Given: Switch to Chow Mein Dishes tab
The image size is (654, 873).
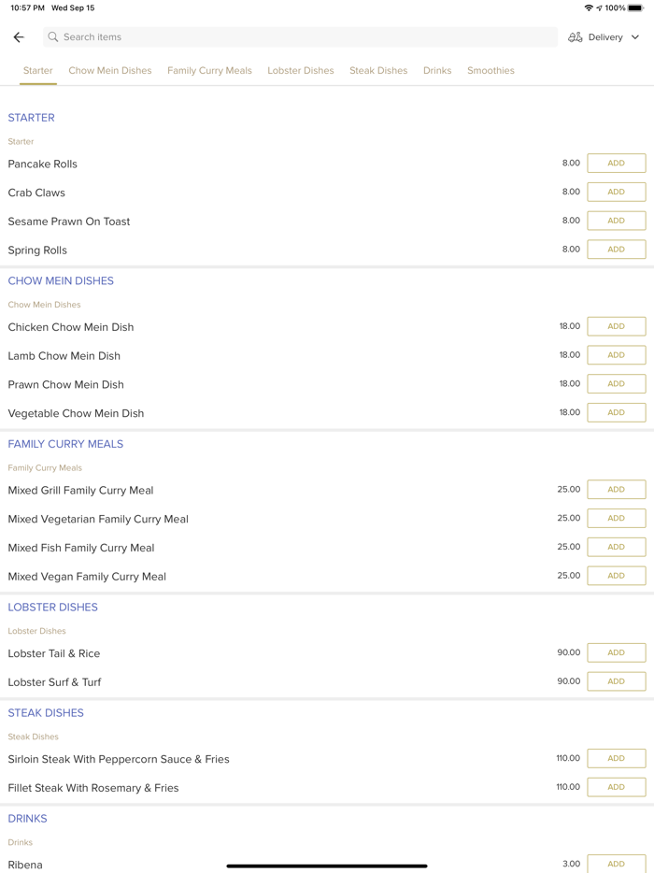Looking at the screenshot, I should pyautogui.click(x=110, y=71).
